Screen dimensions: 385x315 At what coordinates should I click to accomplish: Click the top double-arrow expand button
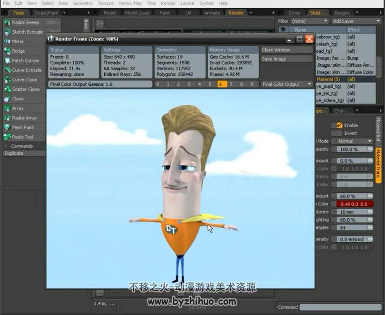click(99, 24)
